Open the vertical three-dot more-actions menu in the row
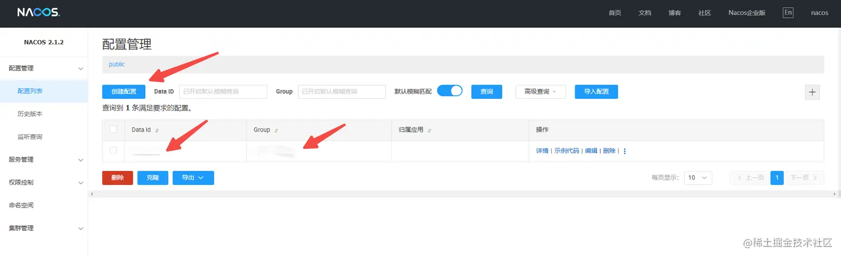 (624, 151)
